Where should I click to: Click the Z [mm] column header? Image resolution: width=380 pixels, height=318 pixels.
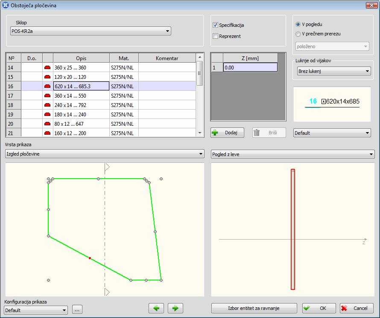click(250, 58)
